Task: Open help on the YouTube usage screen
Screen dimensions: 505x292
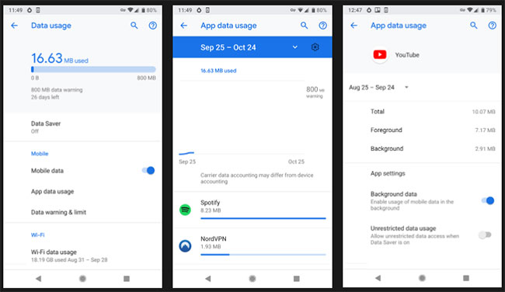Action: pos(492,26)
